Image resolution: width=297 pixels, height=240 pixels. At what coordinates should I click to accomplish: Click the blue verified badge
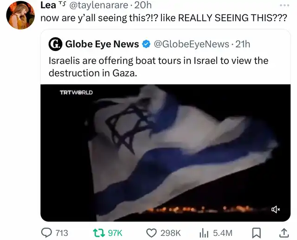click(x=146, y=44)
